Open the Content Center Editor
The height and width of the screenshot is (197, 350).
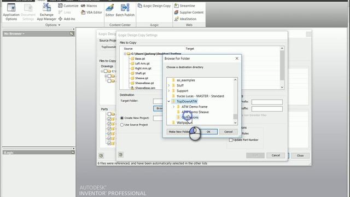click(109, 10)
